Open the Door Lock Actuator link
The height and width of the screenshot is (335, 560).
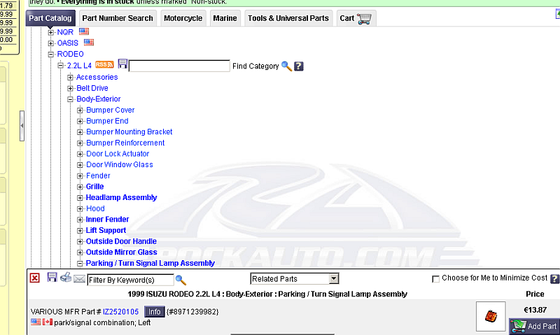[x=118, y=154]
